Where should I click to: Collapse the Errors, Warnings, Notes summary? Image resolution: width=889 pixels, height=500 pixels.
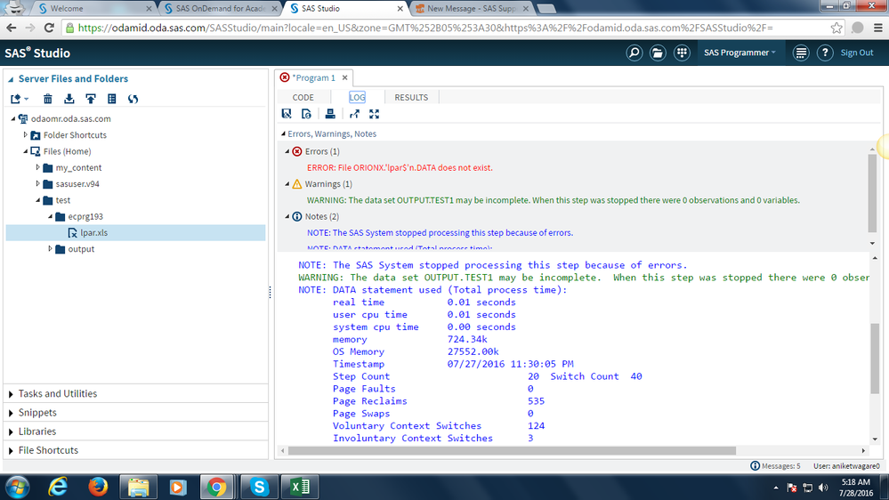(283, 134)
